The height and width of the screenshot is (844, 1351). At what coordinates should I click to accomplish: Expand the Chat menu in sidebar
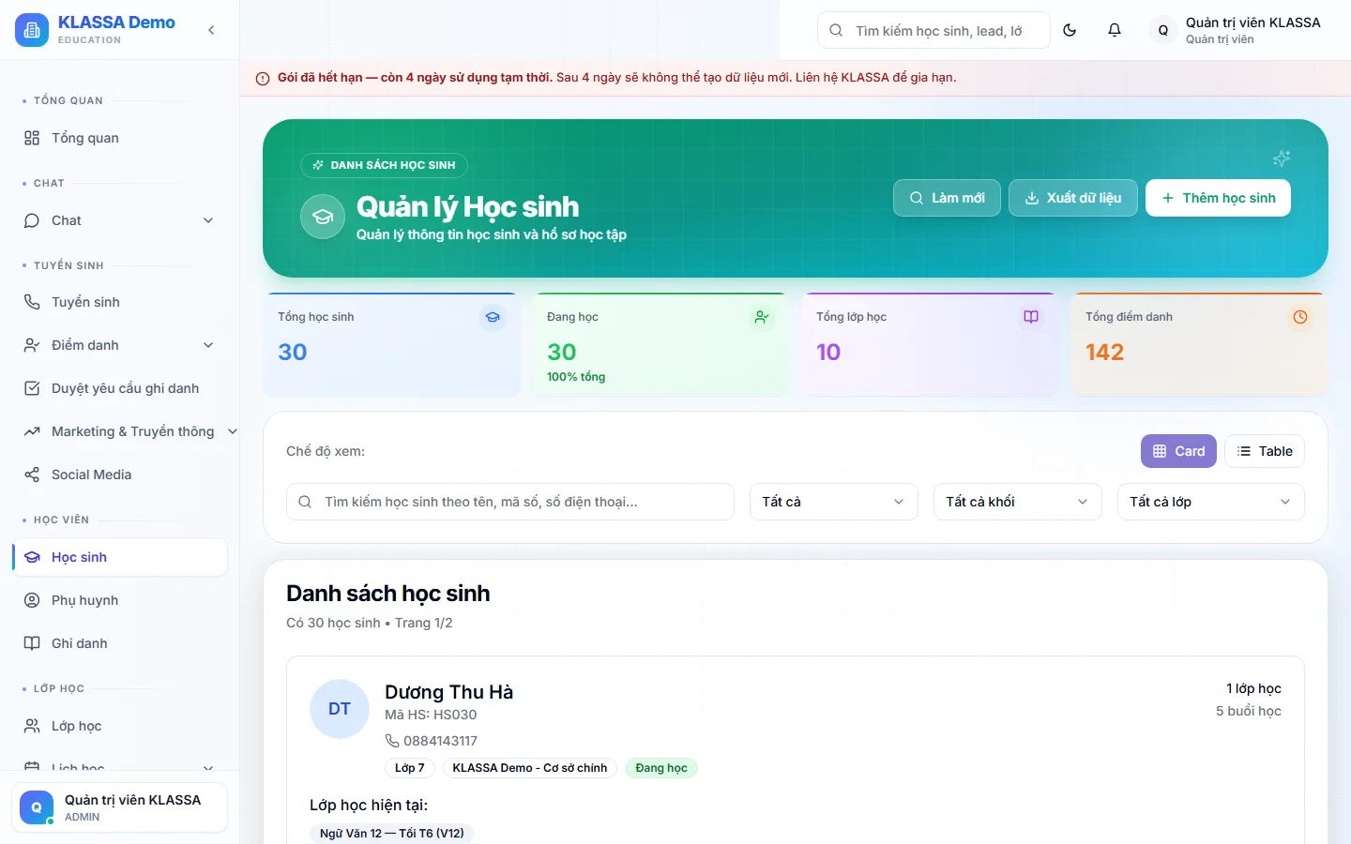[119, 220]
